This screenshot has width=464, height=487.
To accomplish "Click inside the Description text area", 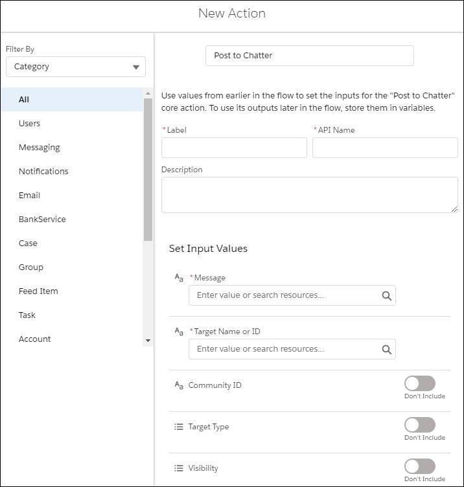I will pyautogui.click(x=310, y=195).
